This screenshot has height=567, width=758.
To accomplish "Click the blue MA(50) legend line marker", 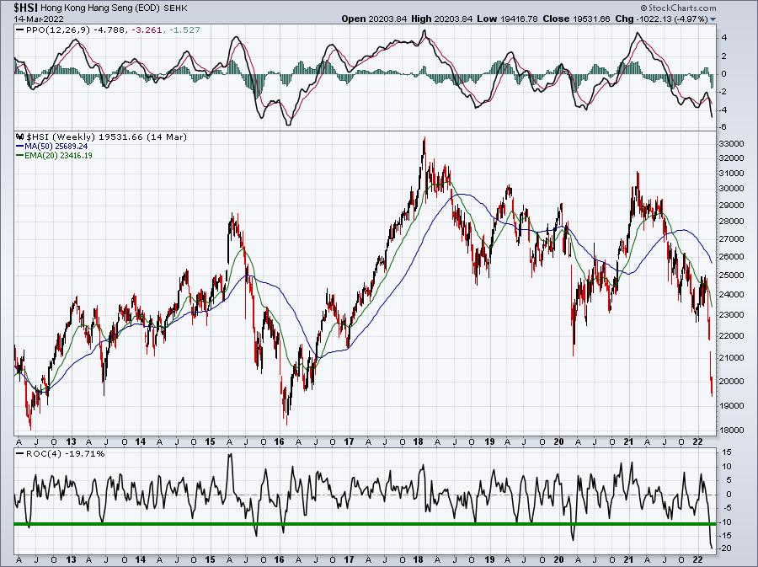I will [20, 146].
